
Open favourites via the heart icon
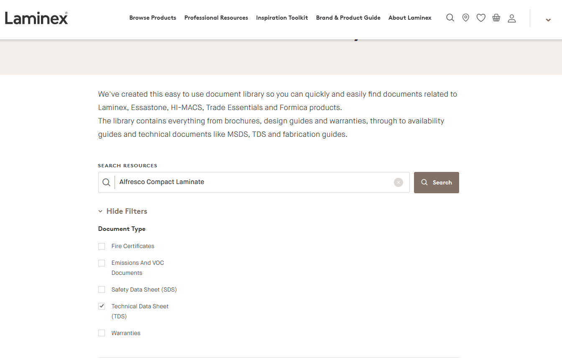coord(481,18)
